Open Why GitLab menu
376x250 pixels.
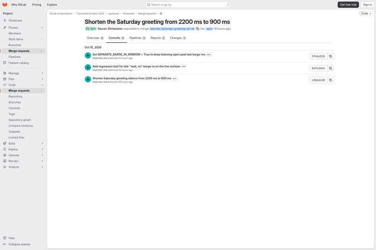tap(19, 5)
